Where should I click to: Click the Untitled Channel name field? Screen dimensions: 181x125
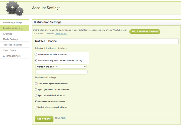point(106,41)
